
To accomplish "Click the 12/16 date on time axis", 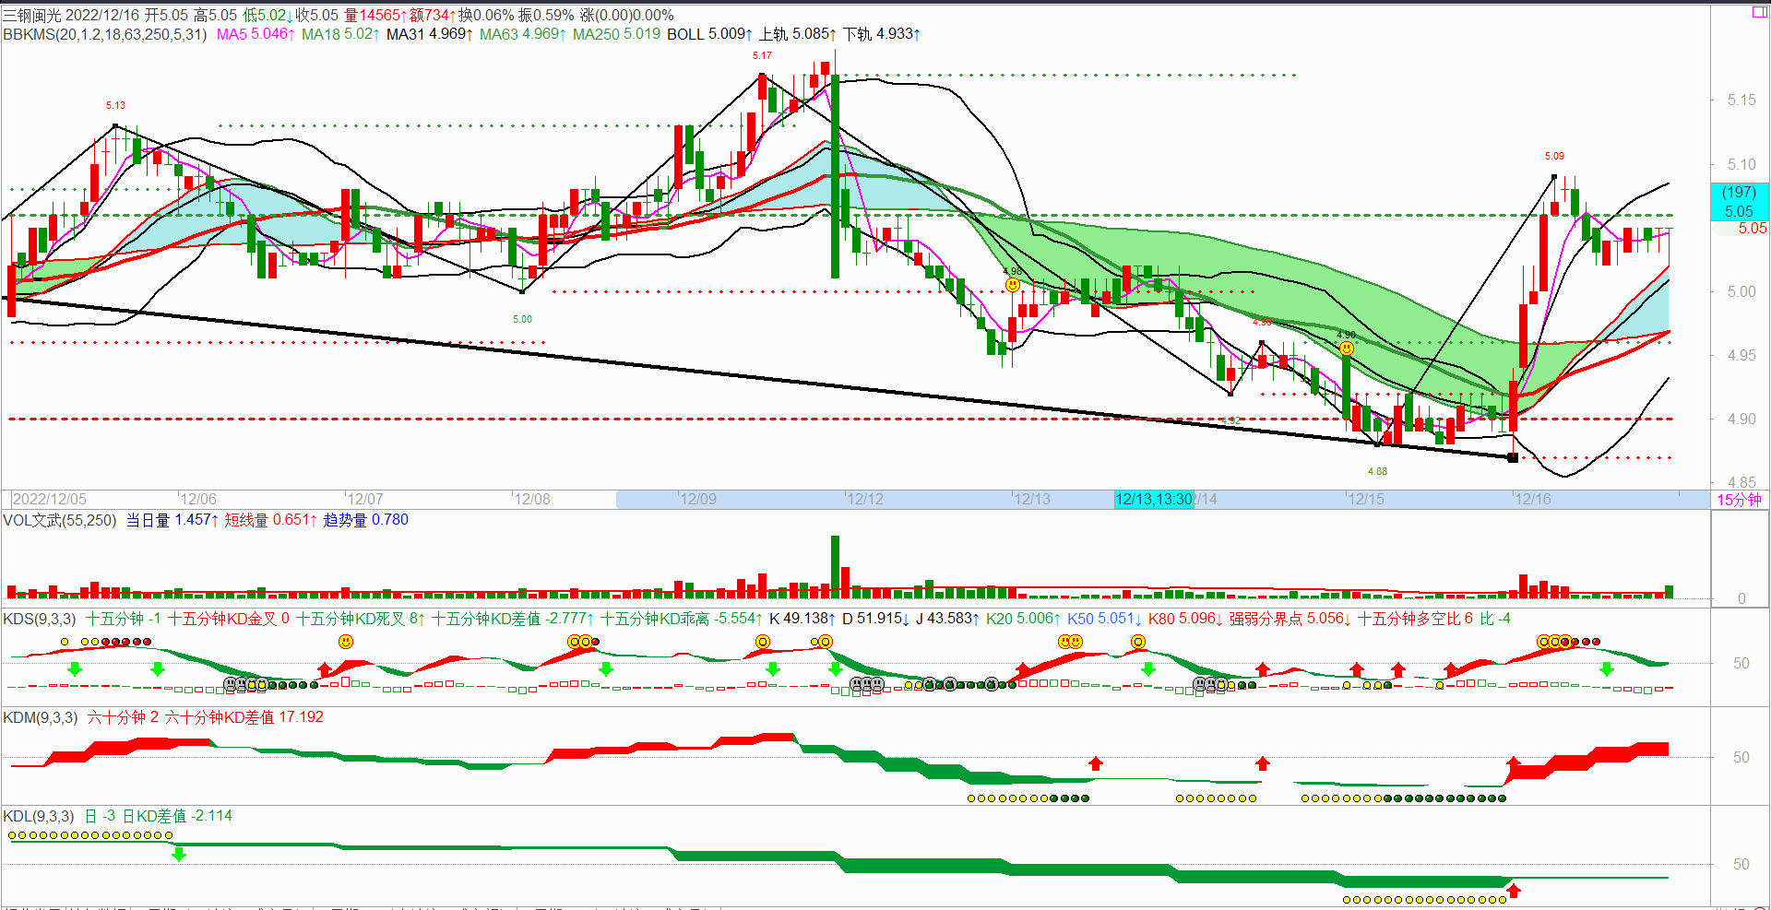I will point(1532,499).
